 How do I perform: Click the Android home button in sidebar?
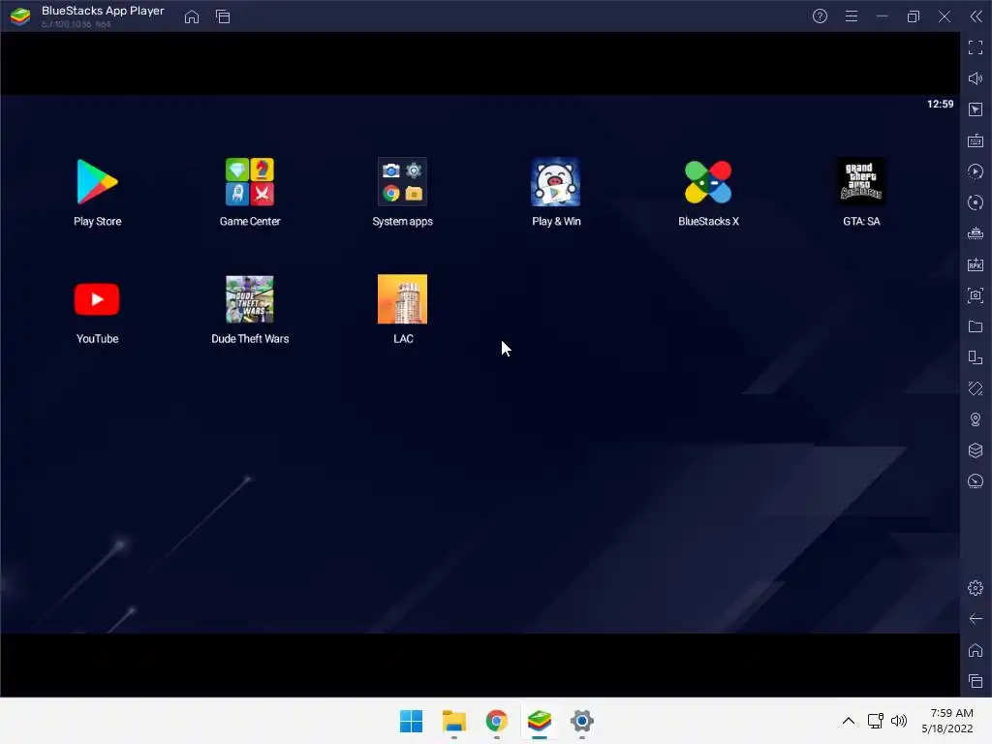(x=976, y=650)
